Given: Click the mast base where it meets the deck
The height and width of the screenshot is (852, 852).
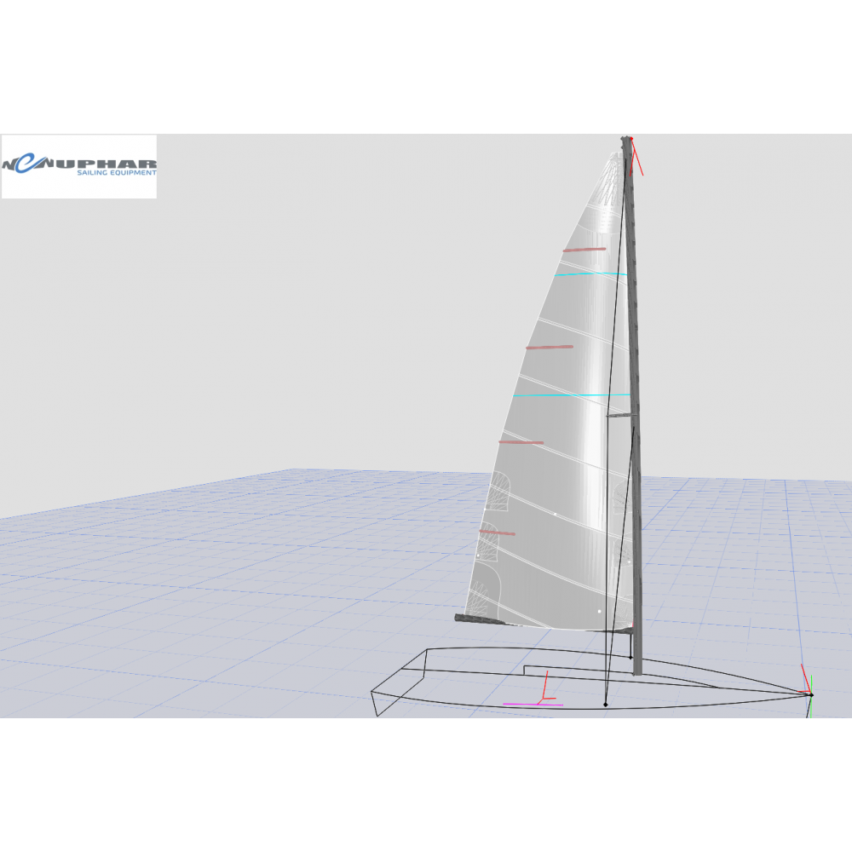Looking at the screenshot, I should tap(637, 671).
